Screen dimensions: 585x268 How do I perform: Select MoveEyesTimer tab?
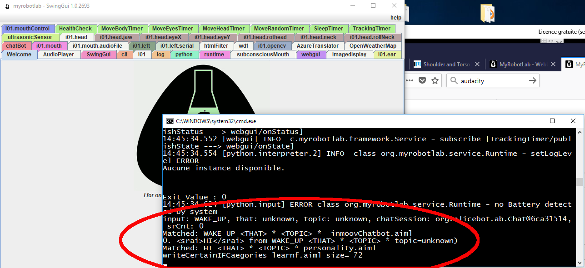click(x=173, y=29)
